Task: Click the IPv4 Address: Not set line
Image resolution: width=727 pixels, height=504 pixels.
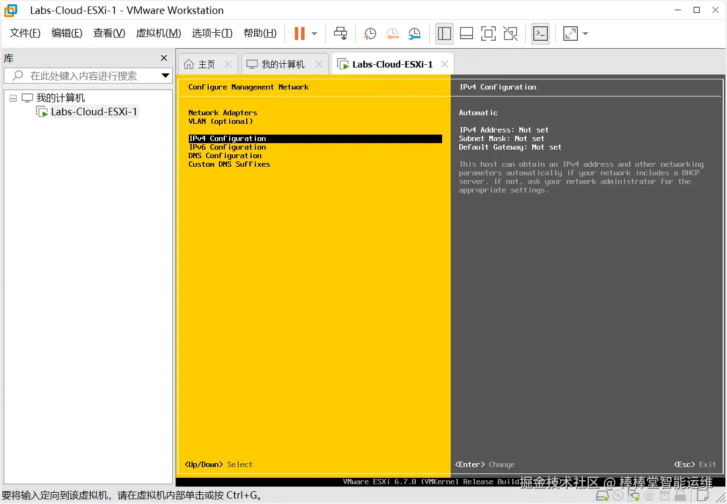Action: (x=503, y=130)
